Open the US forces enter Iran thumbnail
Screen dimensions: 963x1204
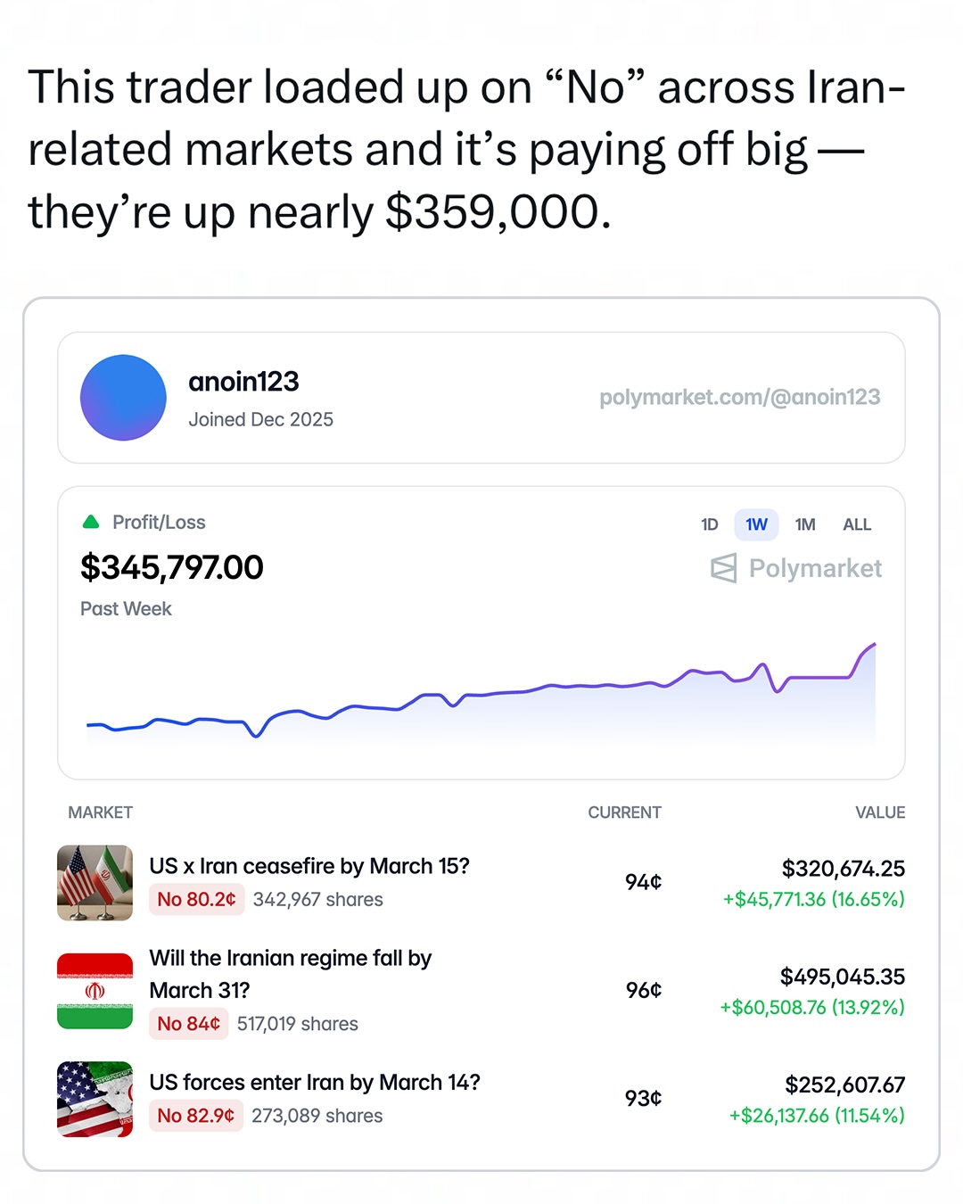[95, 1099]
